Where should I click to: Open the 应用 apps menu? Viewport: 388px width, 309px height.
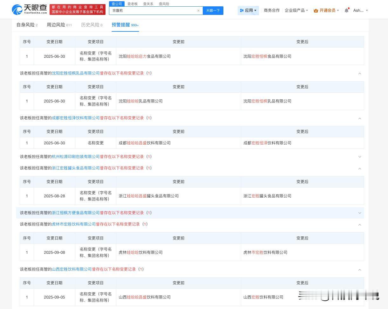[248, 10]
